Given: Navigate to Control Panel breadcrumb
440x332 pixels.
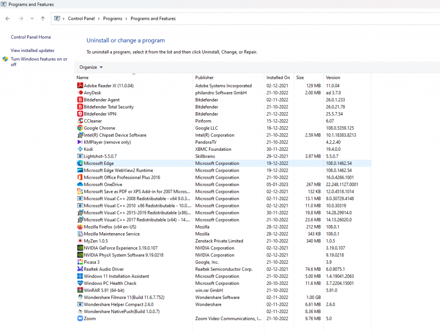Looking at the screenshot, I should pyautogui.click(x=81, y=18).
